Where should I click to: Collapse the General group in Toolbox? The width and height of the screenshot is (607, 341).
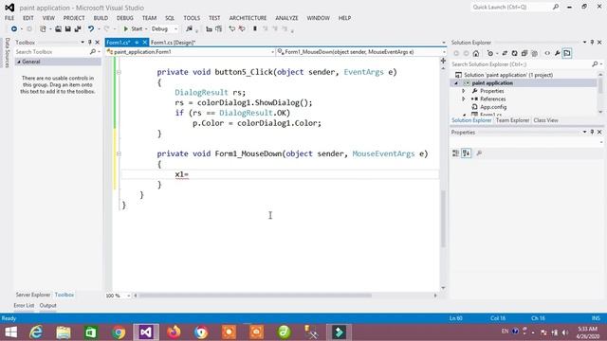click(19, 62)
